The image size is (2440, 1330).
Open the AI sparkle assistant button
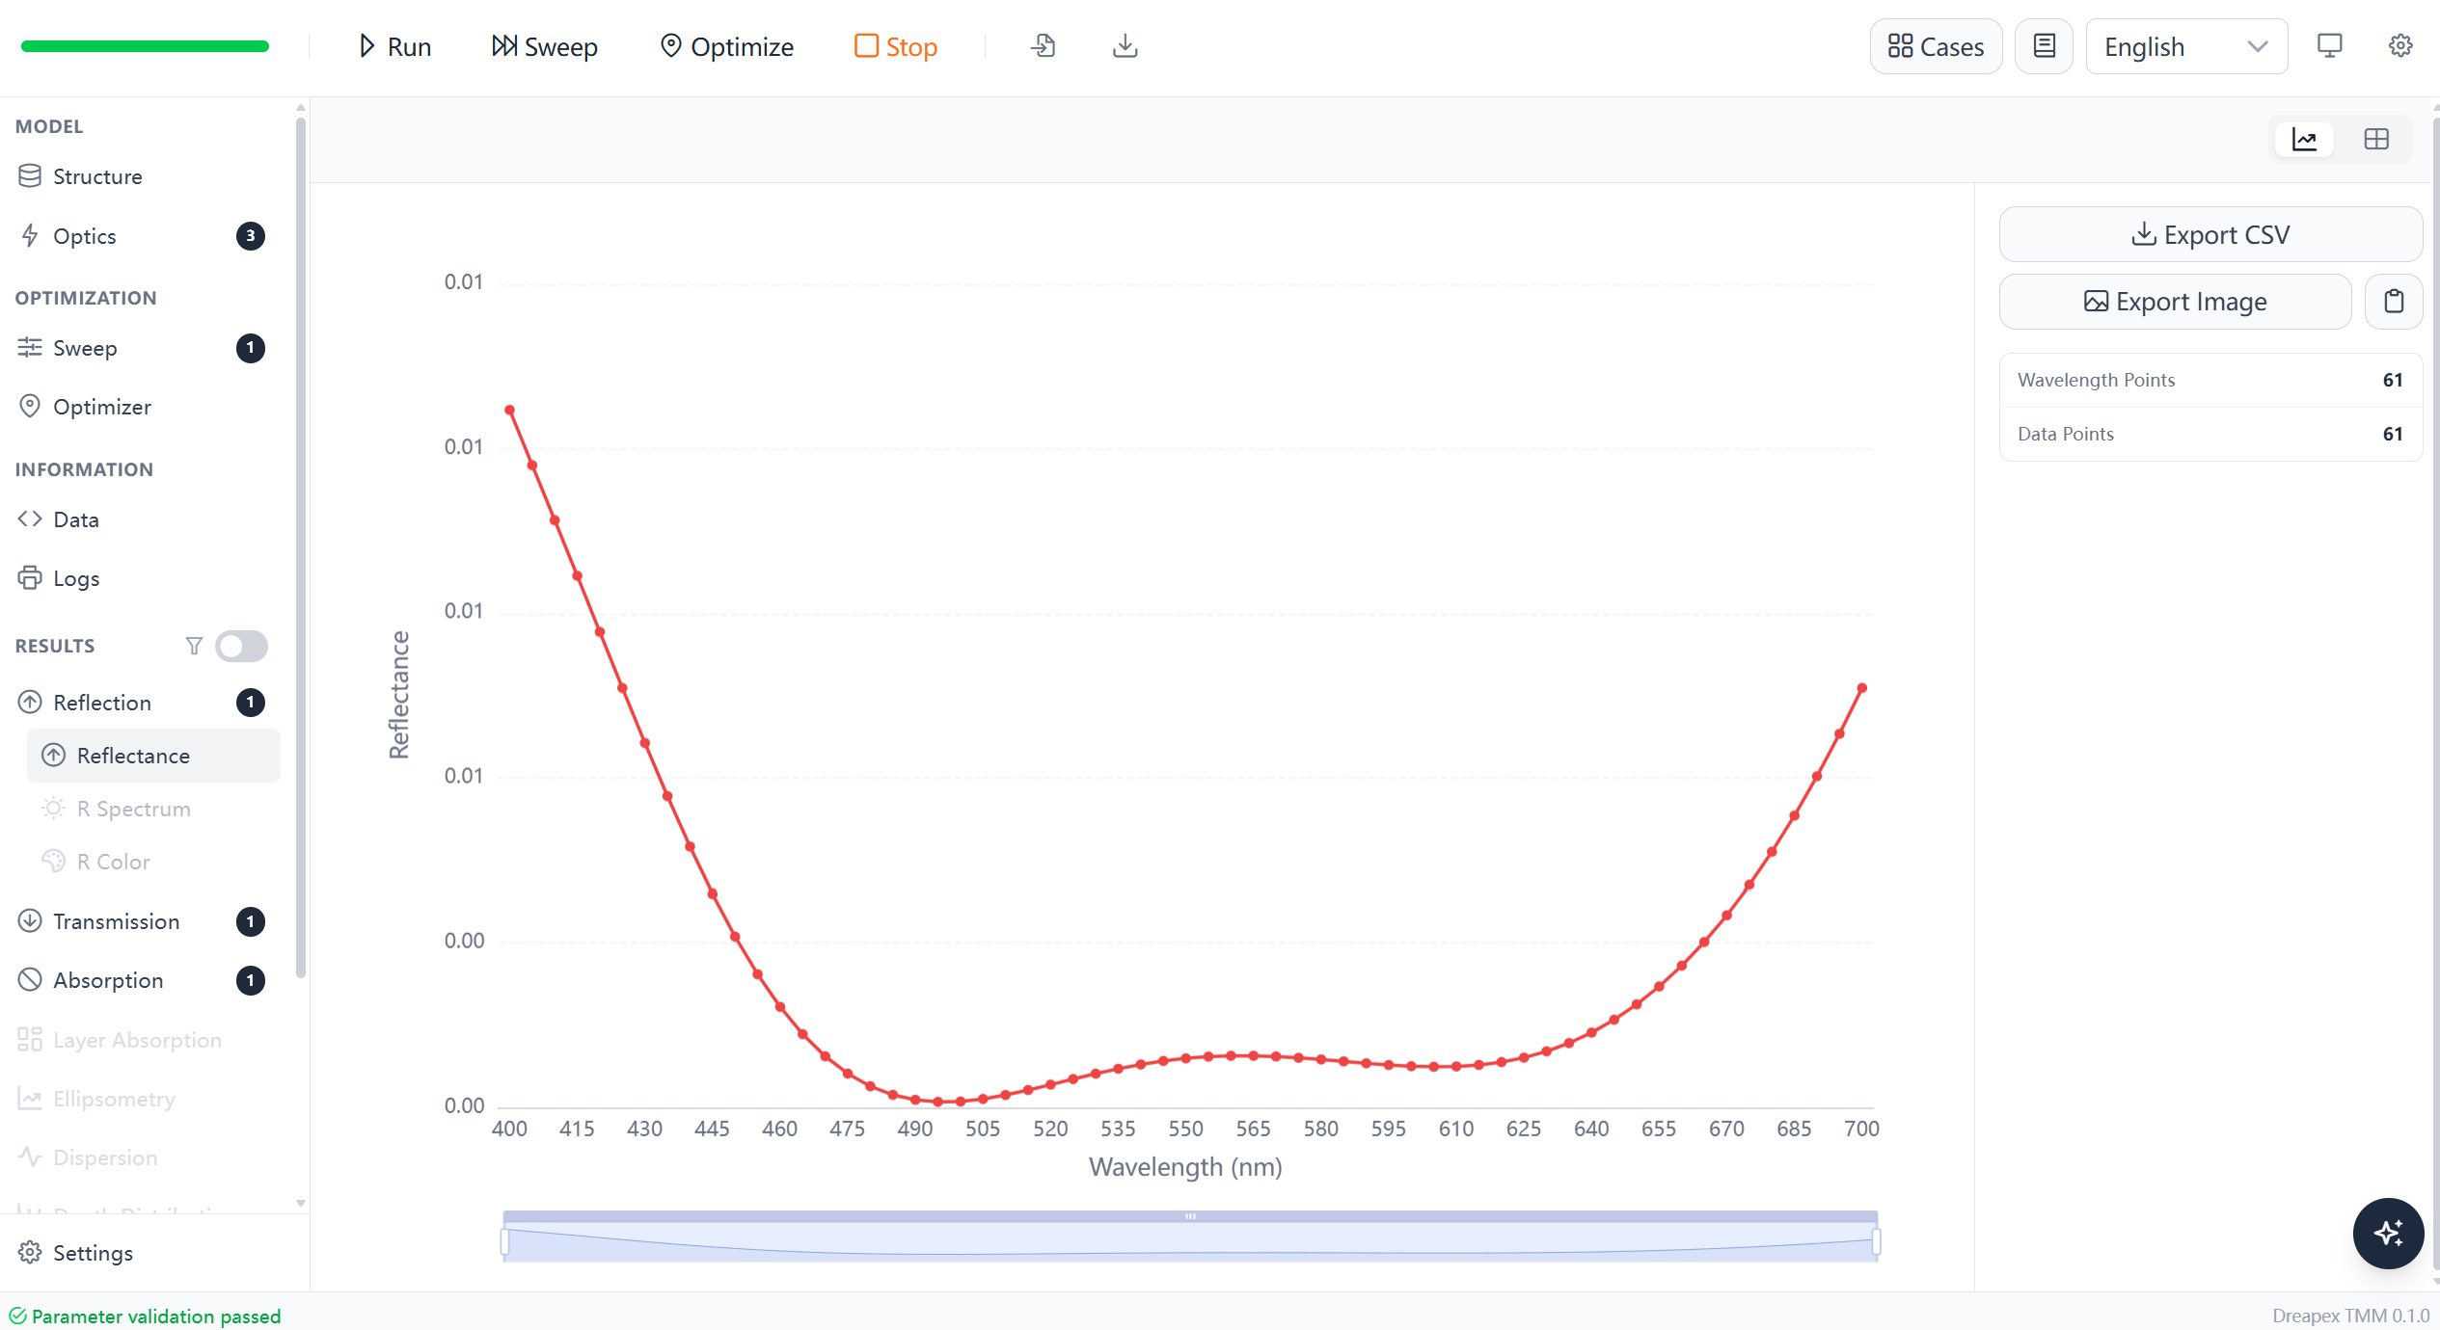click(x=2388, y=1233)
